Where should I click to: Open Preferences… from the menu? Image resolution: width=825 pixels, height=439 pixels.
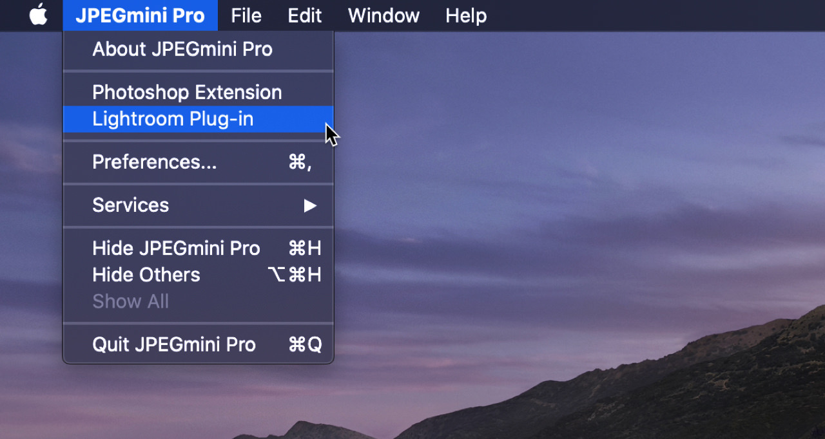coord(198,162)
